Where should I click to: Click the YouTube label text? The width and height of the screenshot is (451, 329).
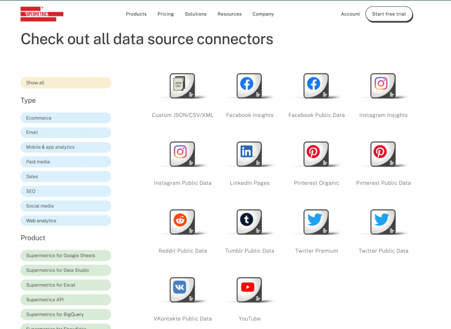(250, 318)
